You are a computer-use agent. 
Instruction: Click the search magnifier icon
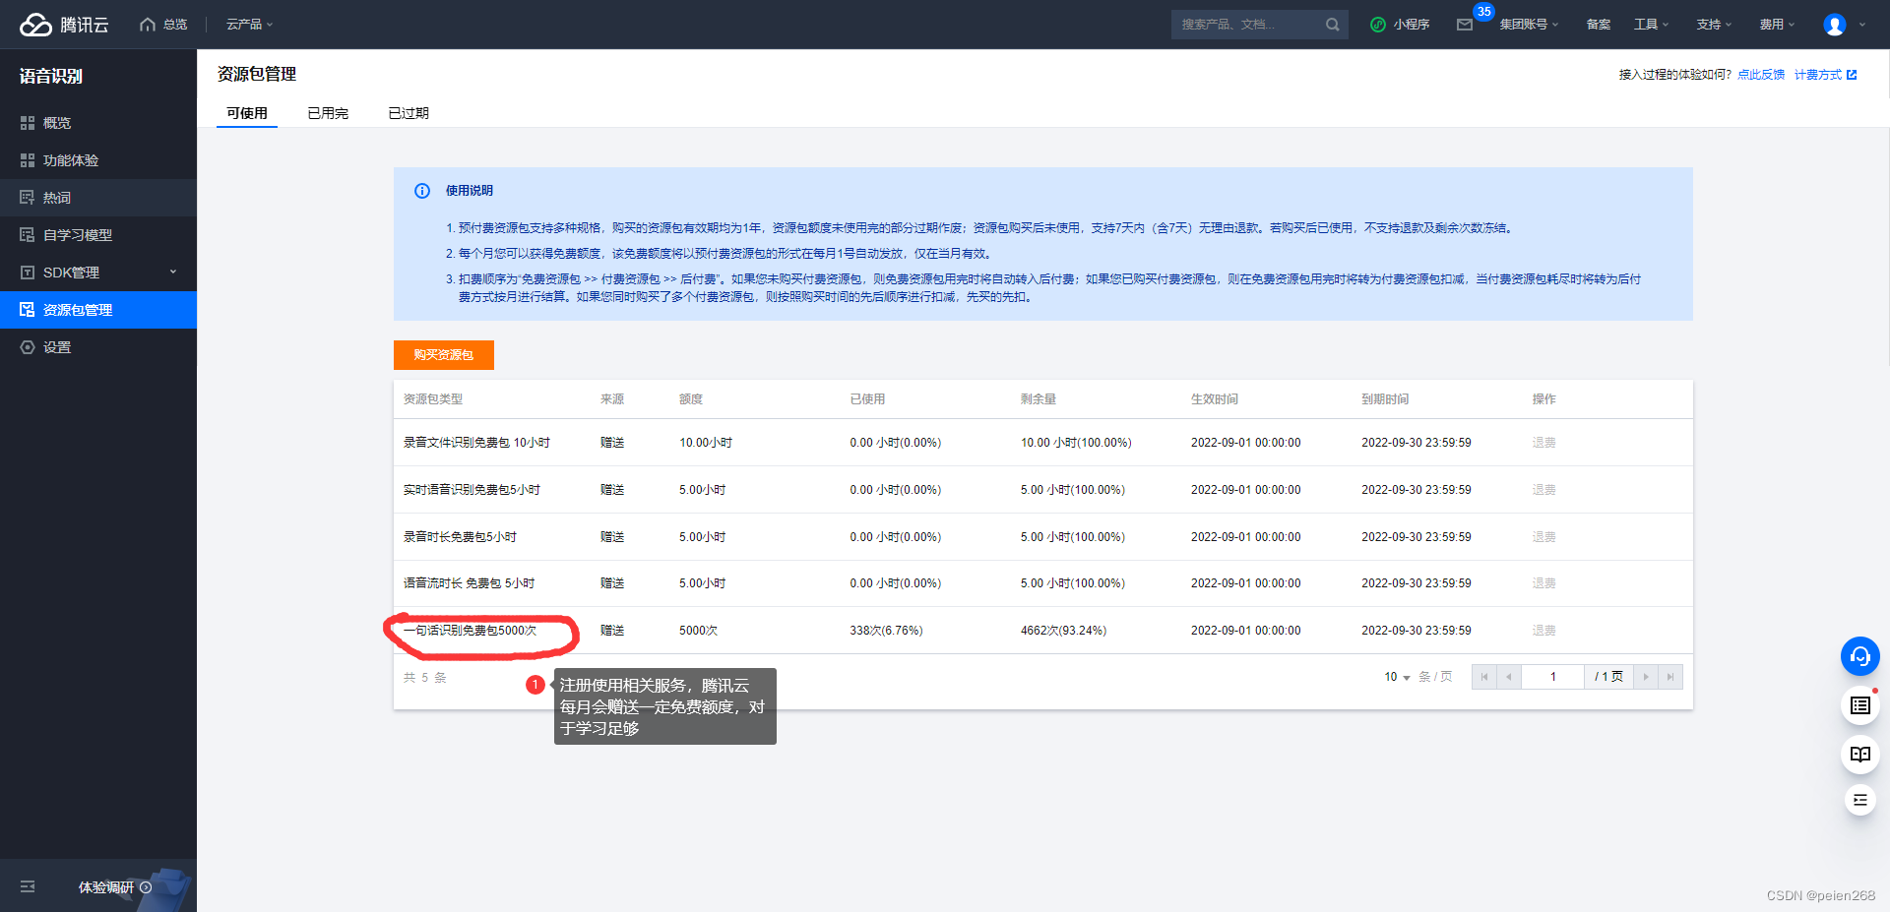point(1332,25)
